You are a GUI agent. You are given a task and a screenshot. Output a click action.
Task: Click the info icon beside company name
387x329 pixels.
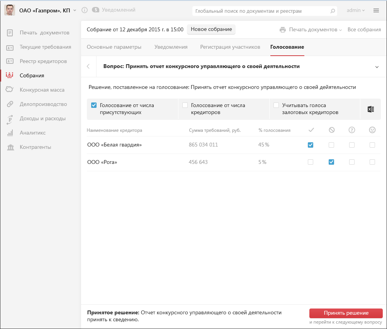coord(85,10)
